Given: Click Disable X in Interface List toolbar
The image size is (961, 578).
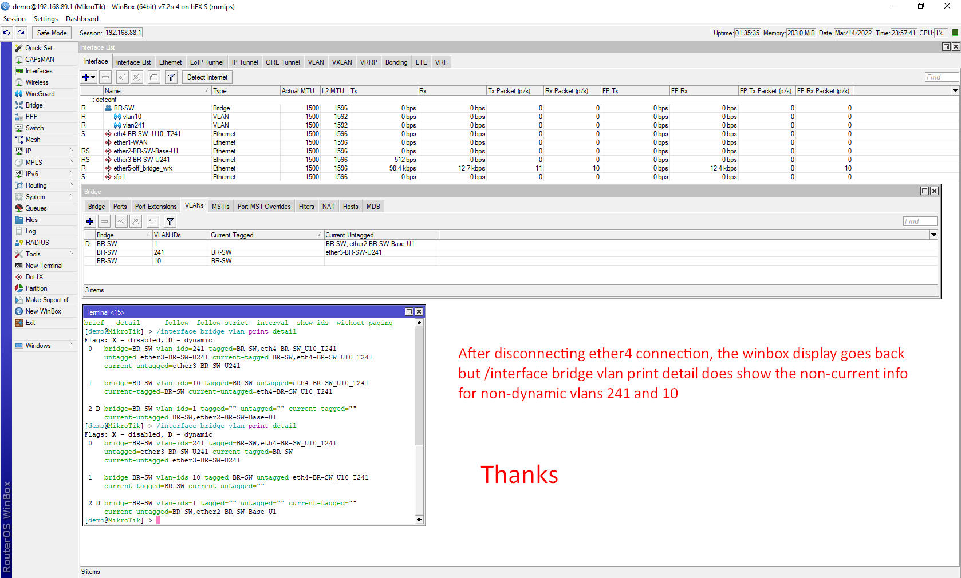Looking at the screenshot, I should [136, 77].
